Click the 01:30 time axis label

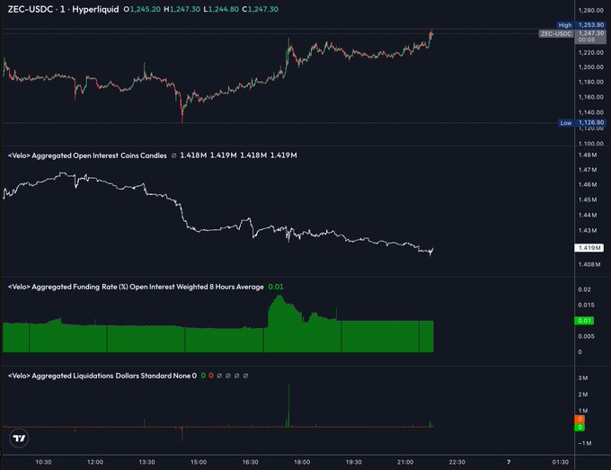pos(561,462)
